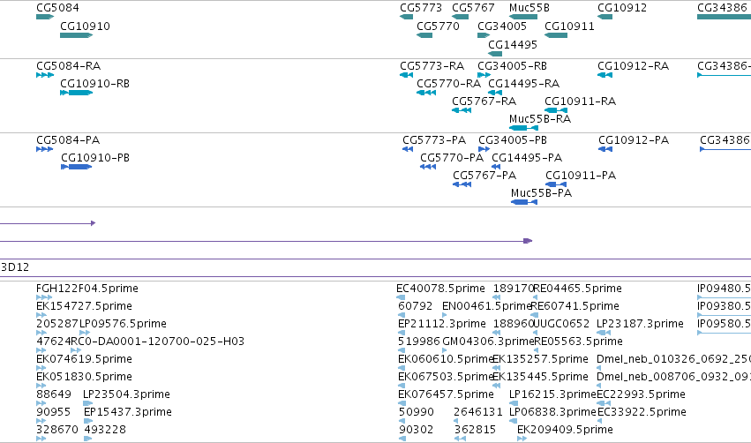This screenshot has height=443, width=751.
Task: Click the CG10911 gene label
Action: coord(569,26)
